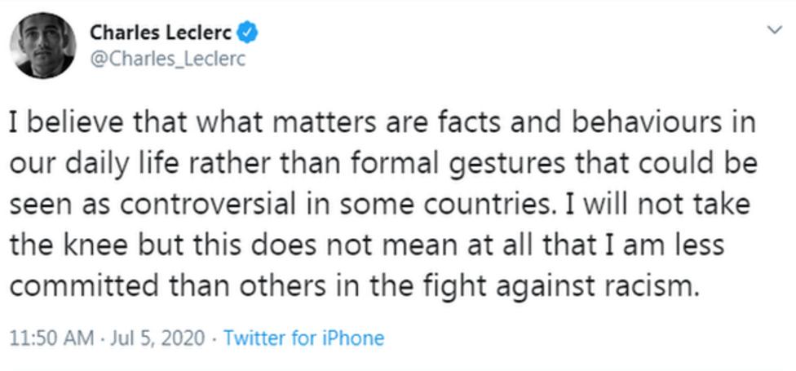Image resolution: width=796 pixels, height=371 pixels.
Task: Click the 11:50 AM timestamp
Action: 51,338
